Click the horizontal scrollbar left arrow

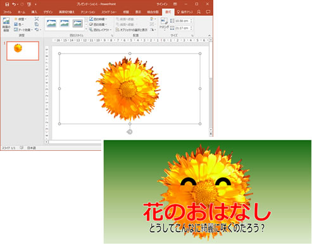click(x=46, y=142)
